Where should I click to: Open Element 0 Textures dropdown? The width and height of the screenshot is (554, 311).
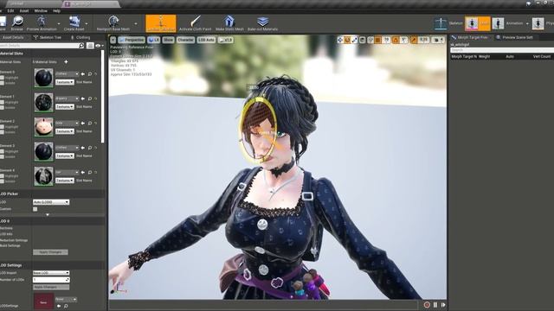pos(65,82)
